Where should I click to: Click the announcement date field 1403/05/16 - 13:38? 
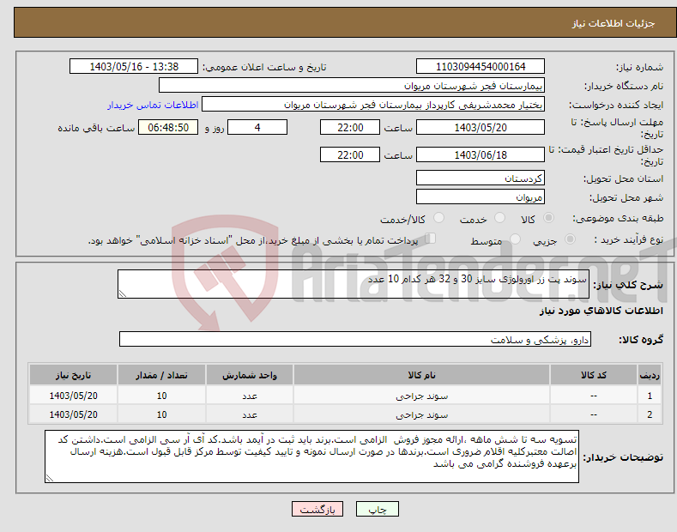coord(134,67)
